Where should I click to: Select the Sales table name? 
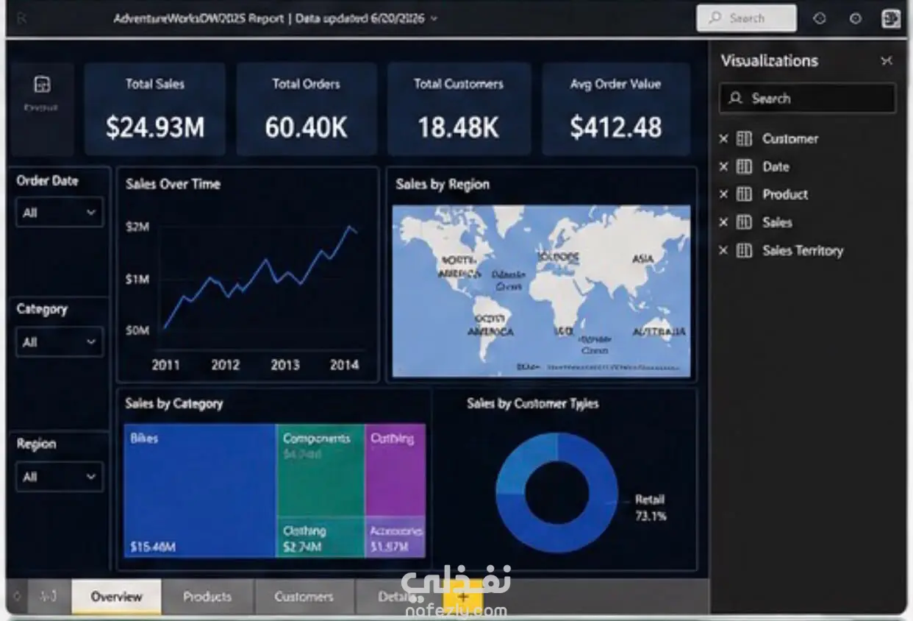pos(777,222)
